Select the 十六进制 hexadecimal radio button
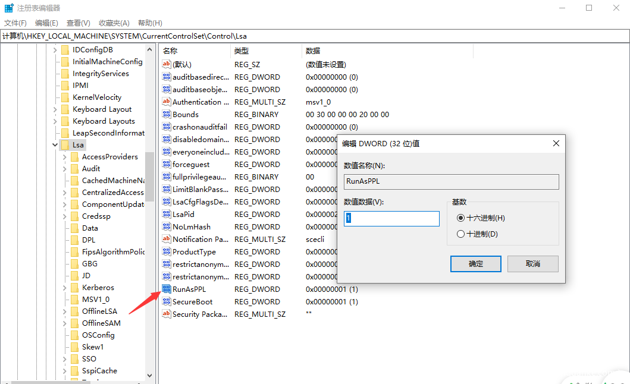The image size is (630, 384). [460, 218]
